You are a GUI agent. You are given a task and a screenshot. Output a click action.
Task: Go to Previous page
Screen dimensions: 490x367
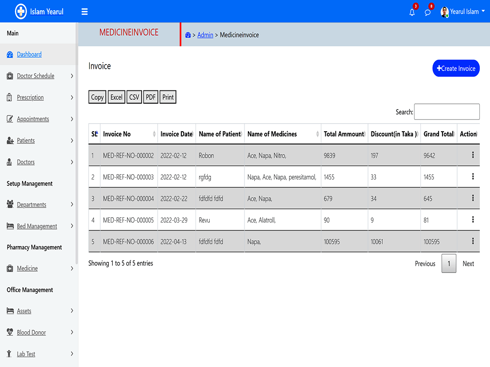point(425,264)
